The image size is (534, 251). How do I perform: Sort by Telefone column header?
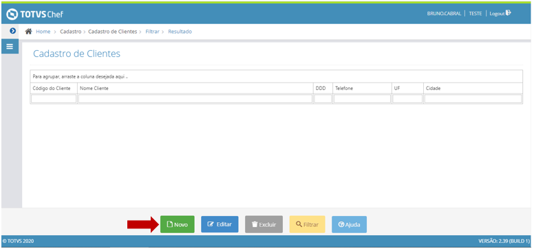362,88
